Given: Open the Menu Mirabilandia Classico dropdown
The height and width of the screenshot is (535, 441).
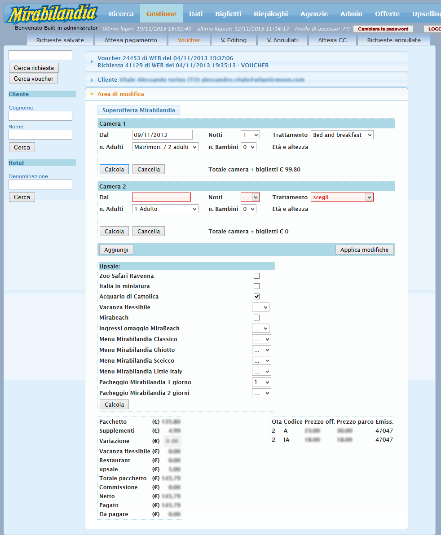Looking at the screenshot, I should click(261, 339).
